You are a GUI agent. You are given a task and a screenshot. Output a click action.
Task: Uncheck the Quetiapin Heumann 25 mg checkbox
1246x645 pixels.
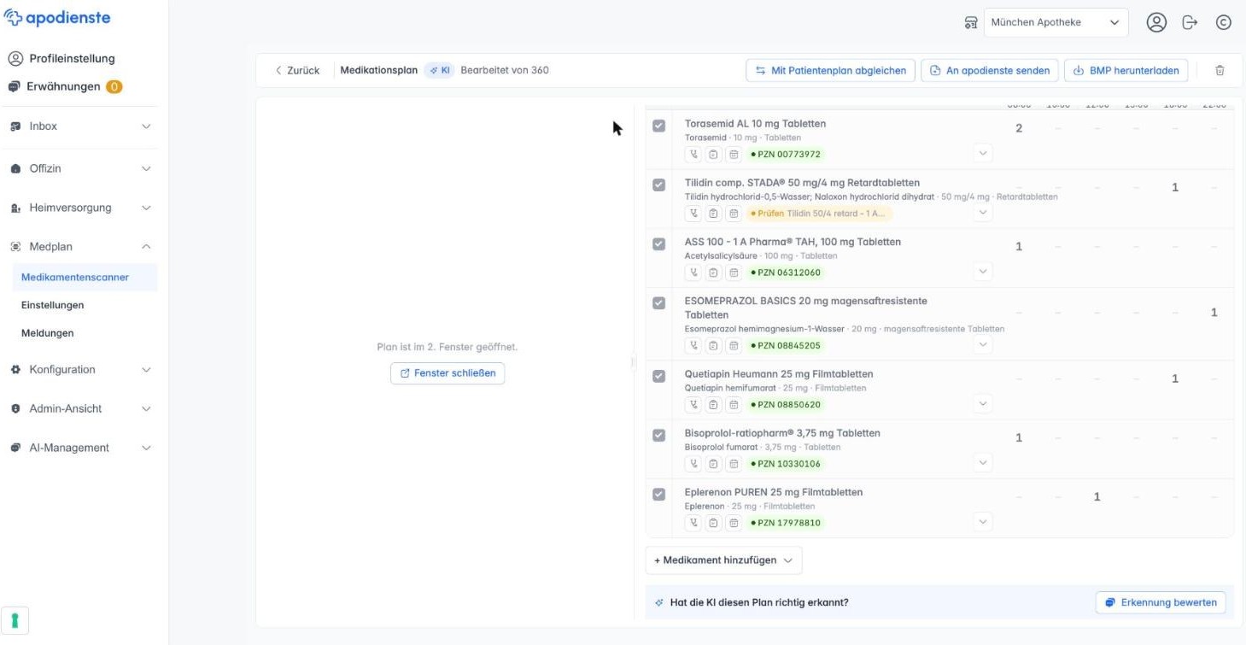point(658,376)
